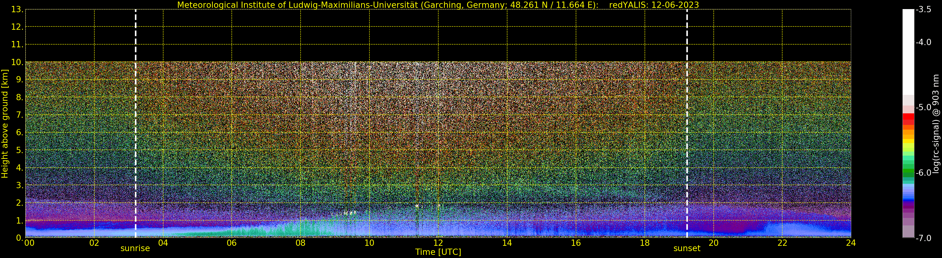The width and height of the screenshot is (942, 258).
Task: Click the white cloud specks near 11:20 UTC
Action: pyautogui.click(x=417, y=206)
